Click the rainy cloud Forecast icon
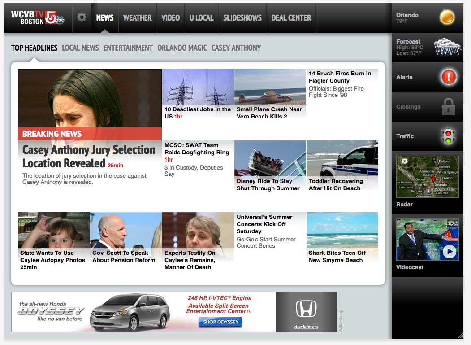The height and width of the screenshot is (345, 471). 447,47
